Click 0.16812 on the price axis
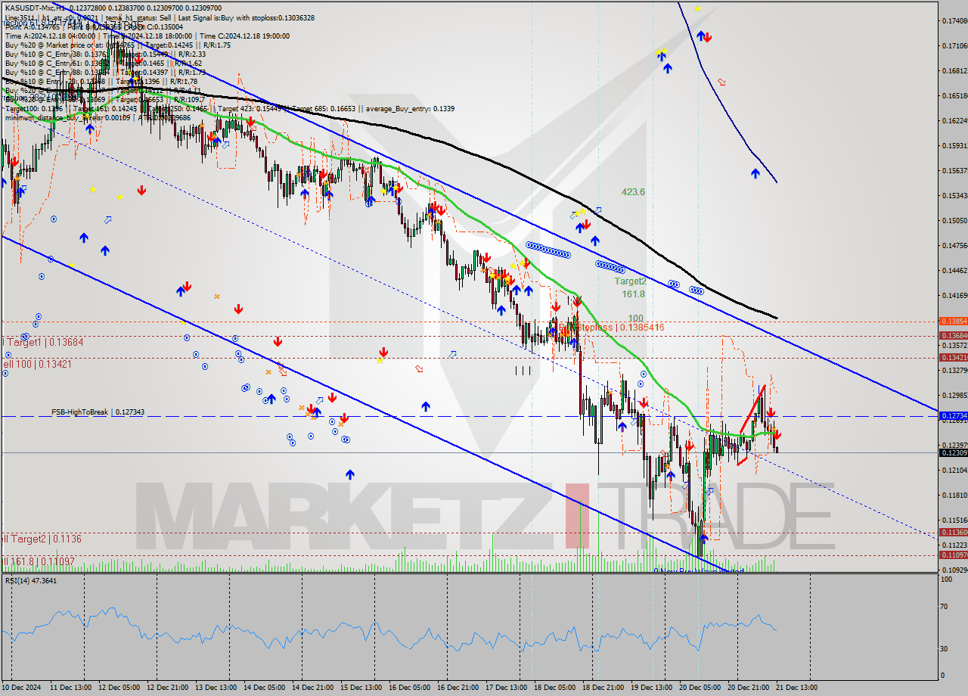The height and width of the screenshot is (696, 968). pos(954,70)
